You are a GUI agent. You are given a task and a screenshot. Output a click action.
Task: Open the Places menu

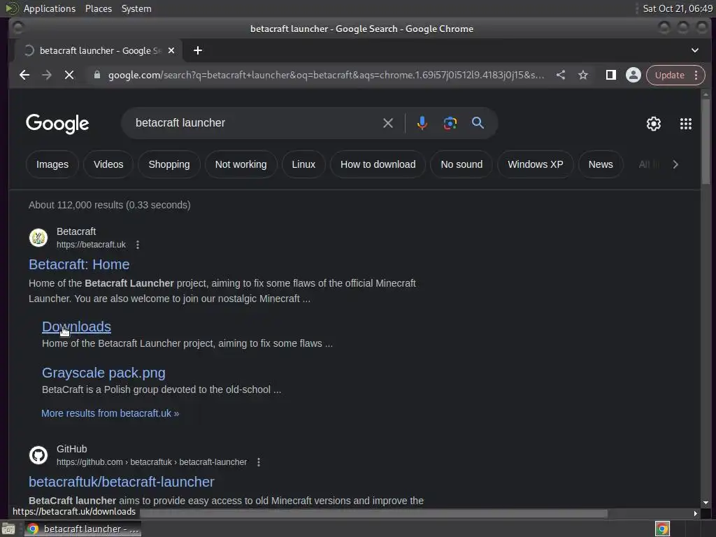pyautogui.click(x=99, y=8)
